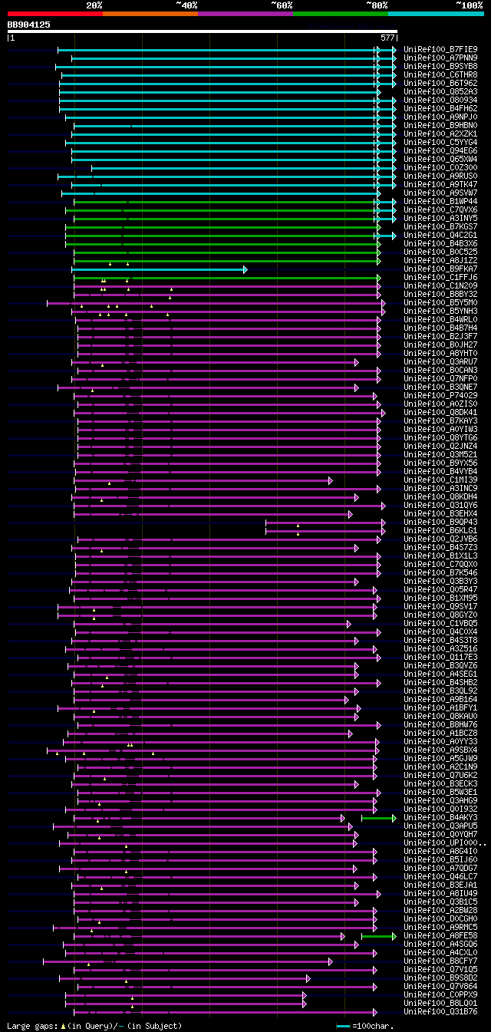Select the UniRef100_Q9SV17 label
Image resolution: width=491 pixels, height=1032 pixels.
[440, 606]
